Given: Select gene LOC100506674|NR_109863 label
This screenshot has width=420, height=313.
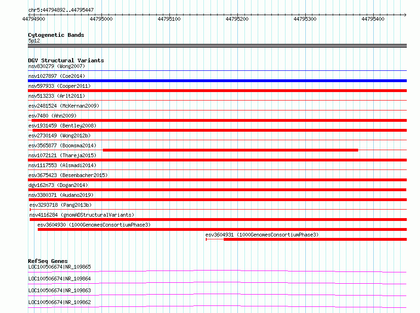Looking at the screenshot, I should coord(59,290).
